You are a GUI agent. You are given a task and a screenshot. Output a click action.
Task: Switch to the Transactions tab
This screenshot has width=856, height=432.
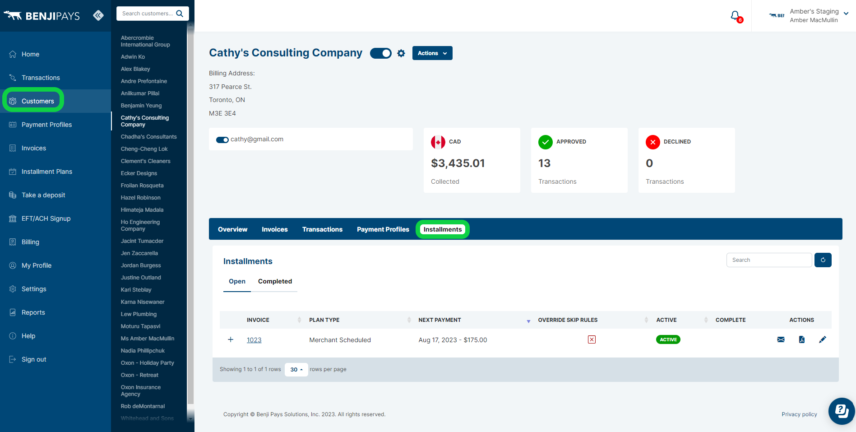[x=322, y=229]
